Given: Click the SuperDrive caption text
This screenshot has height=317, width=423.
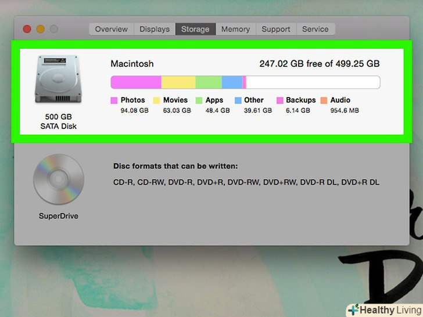Looking at the screenshot, I should (59, 216).
